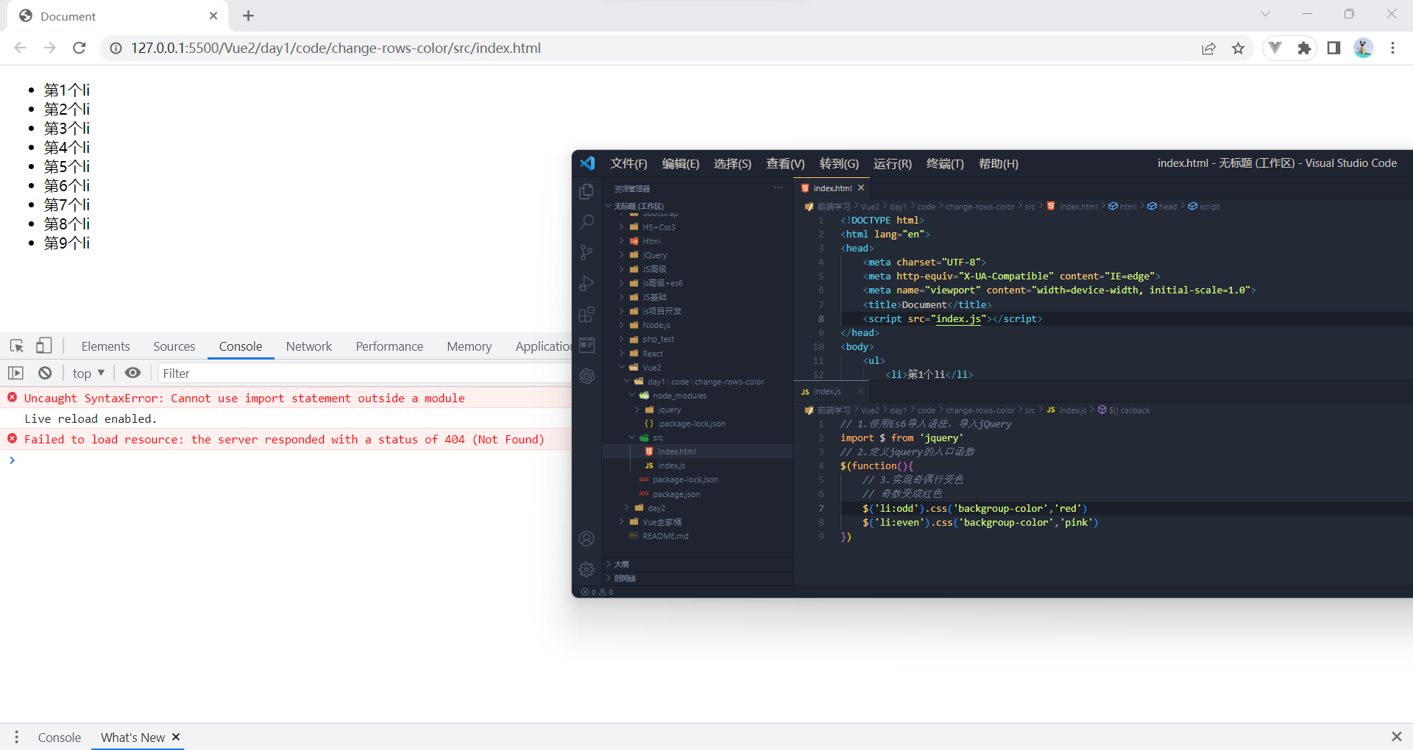The height and width of the screenshot is (750, 1413).
Task: Open the Extensions view in VS Code
Action: [x=587, y=314]
